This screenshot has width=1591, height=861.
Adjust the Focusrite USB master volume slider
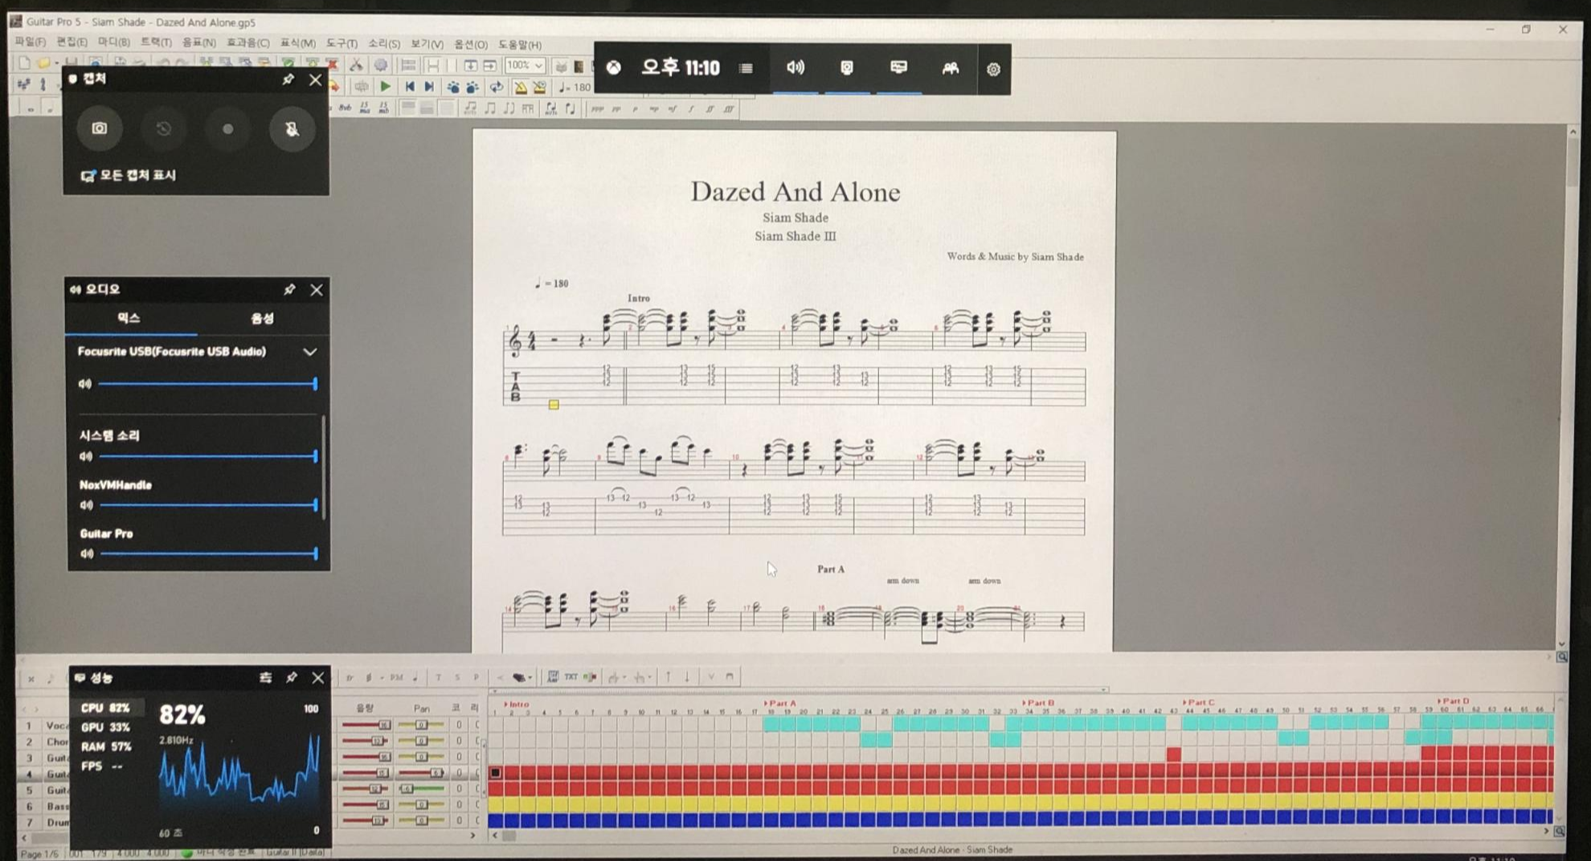pos(207,384)
